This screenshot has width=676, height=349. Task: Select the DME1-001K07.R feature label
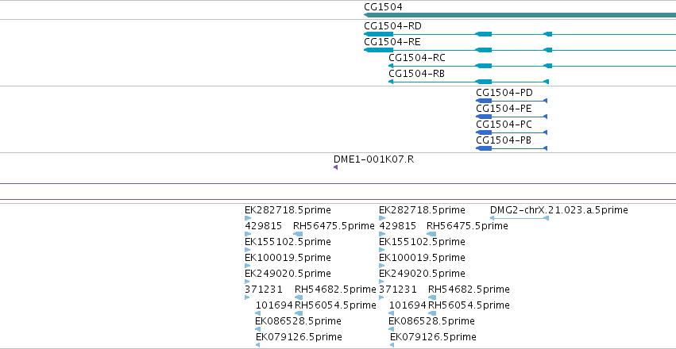[x=373, y=159]
